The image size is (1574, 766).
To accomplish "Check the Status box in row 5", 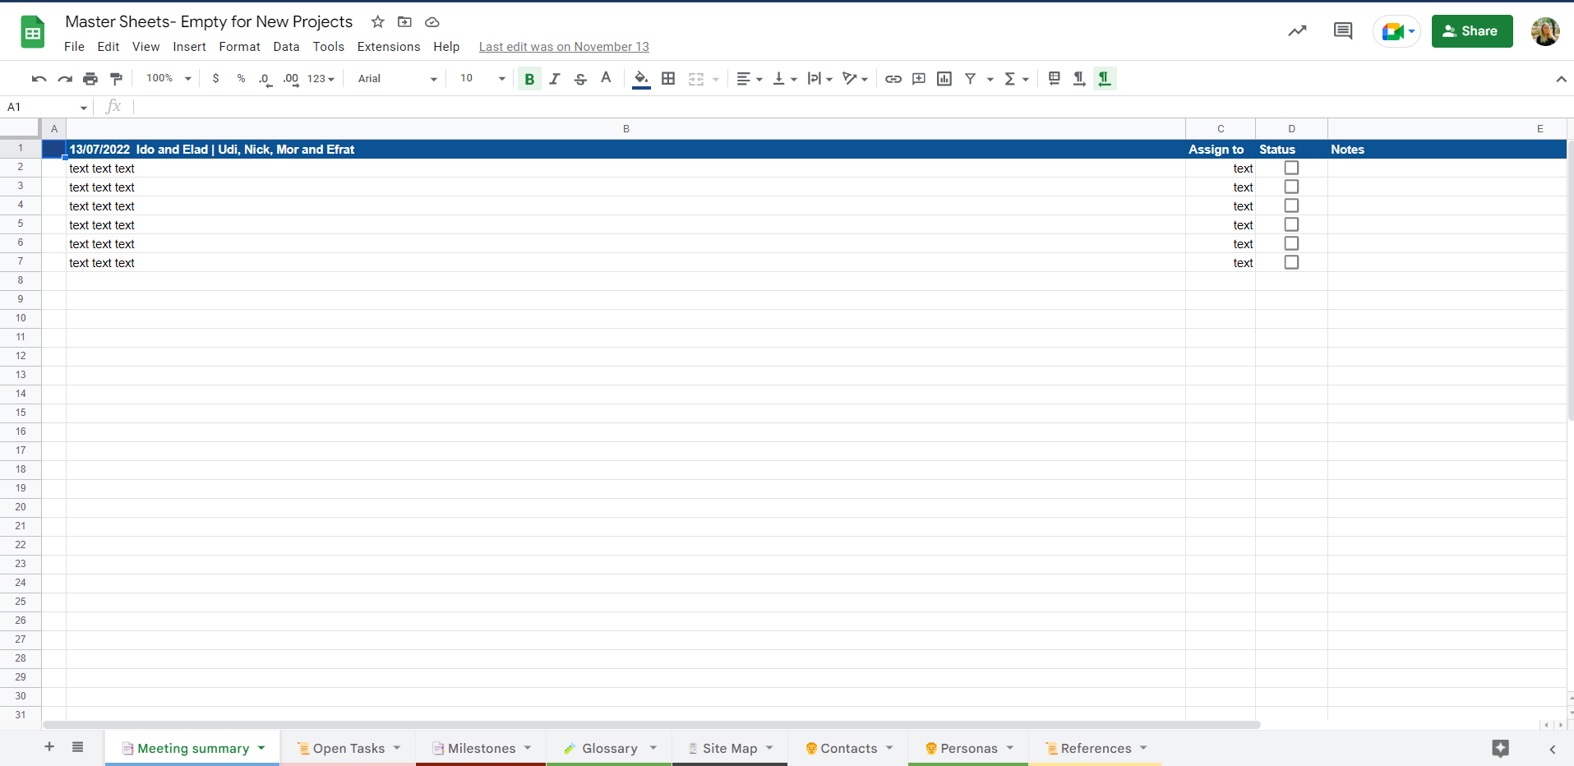I will click(x=1291, y=224).
